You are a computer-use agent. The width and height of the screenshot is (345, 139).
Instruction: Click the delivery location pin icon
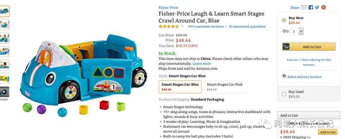click(x=284, y=76)
